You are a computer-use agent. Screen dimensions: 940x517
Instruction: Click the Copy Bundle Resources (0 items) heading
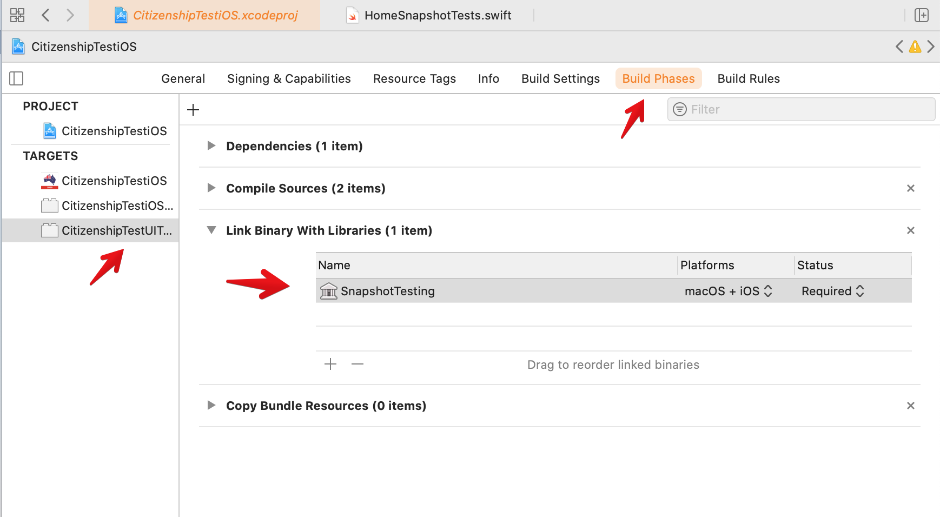[x=326, y=406]
